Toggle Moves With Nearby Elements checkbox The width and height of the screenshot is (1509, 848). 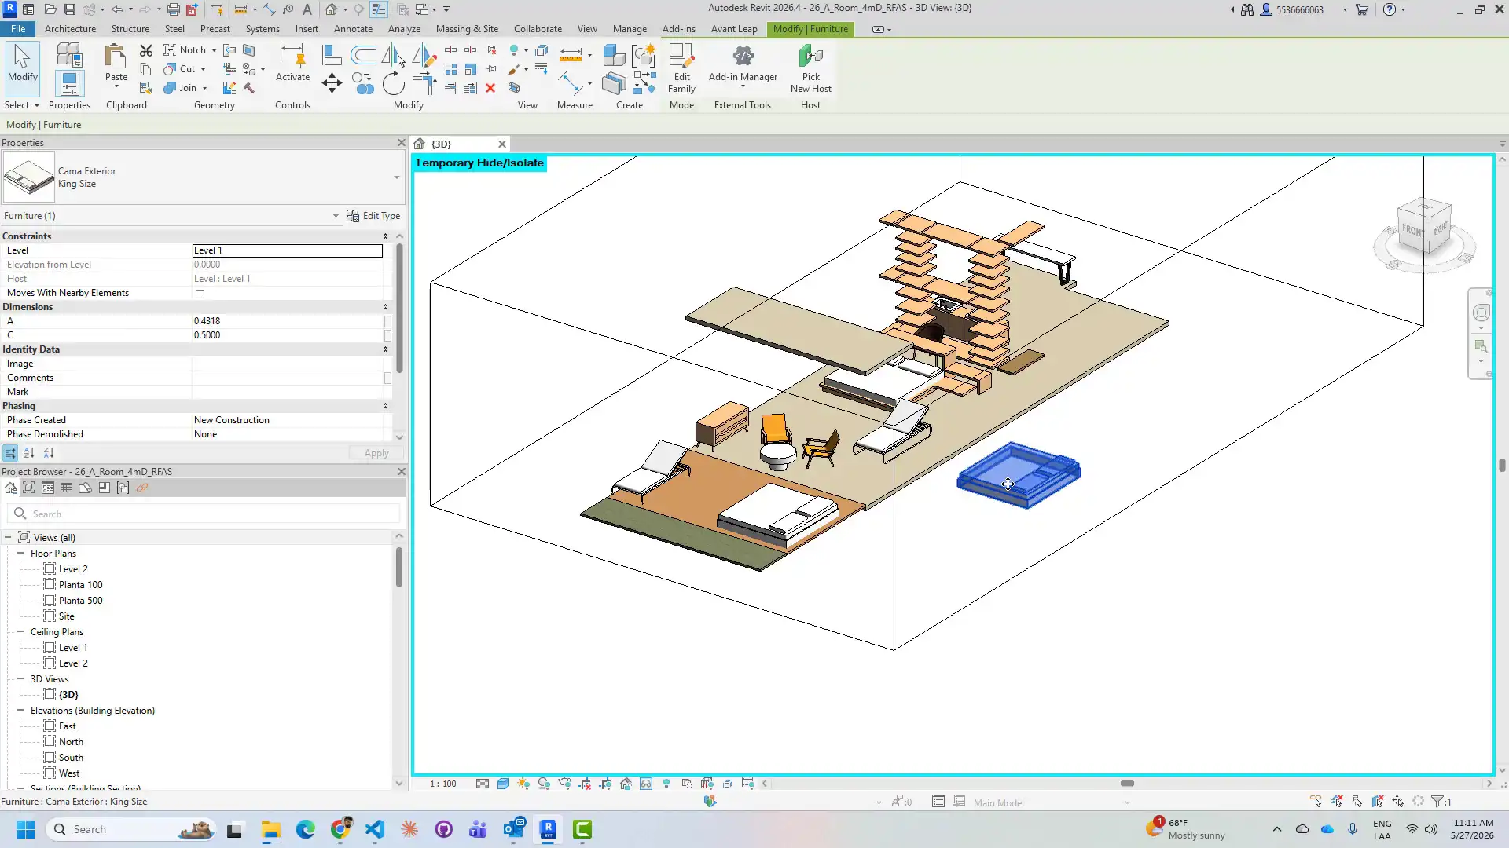[200, 294]
